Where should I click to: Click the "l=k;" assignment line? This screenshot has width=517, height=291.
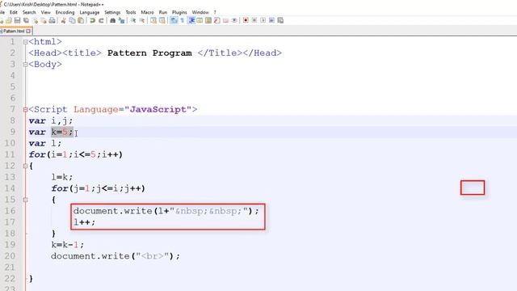(61, 177)
